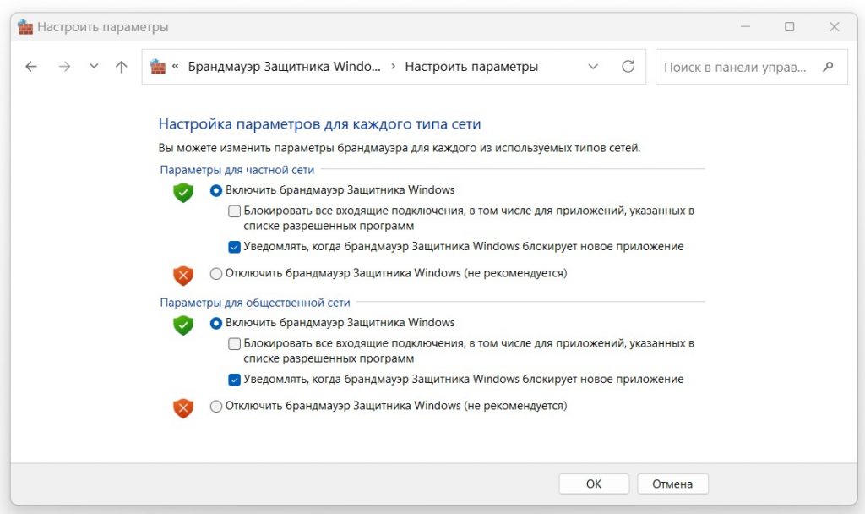Image resolution: width=865 pixels, height=514 pixels.
Task: Click the double chevron in address bar
Action: click(x=176, y=67)
